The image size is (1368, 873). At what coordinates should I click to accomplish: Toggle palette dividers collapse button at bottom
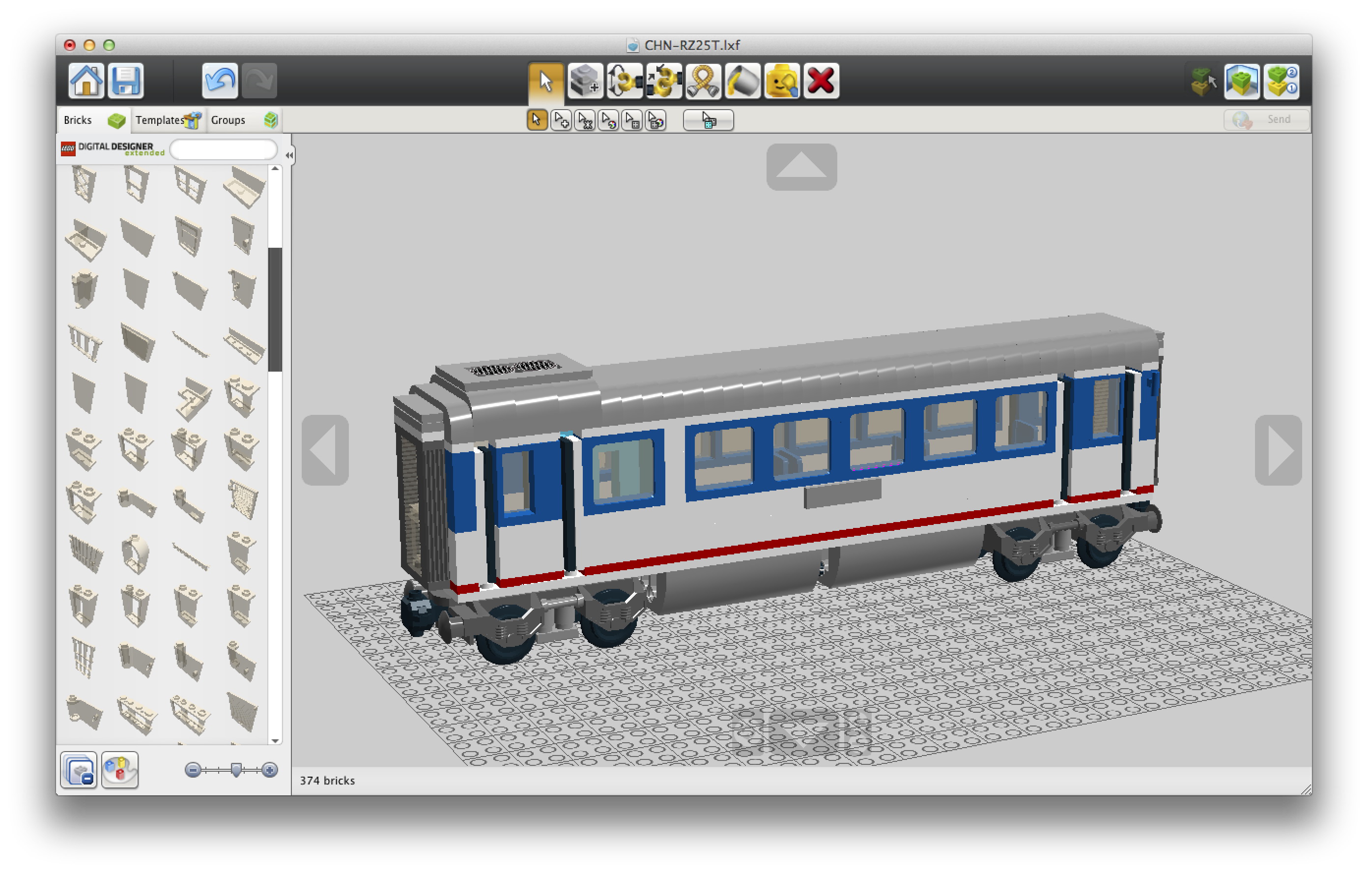point(79,770)
